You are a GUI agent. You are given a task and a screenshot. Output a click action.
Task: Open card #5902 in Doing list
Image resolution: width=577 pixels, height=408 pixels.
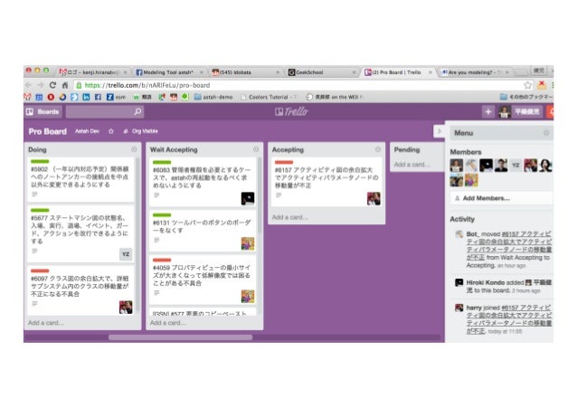coord(80,179)
